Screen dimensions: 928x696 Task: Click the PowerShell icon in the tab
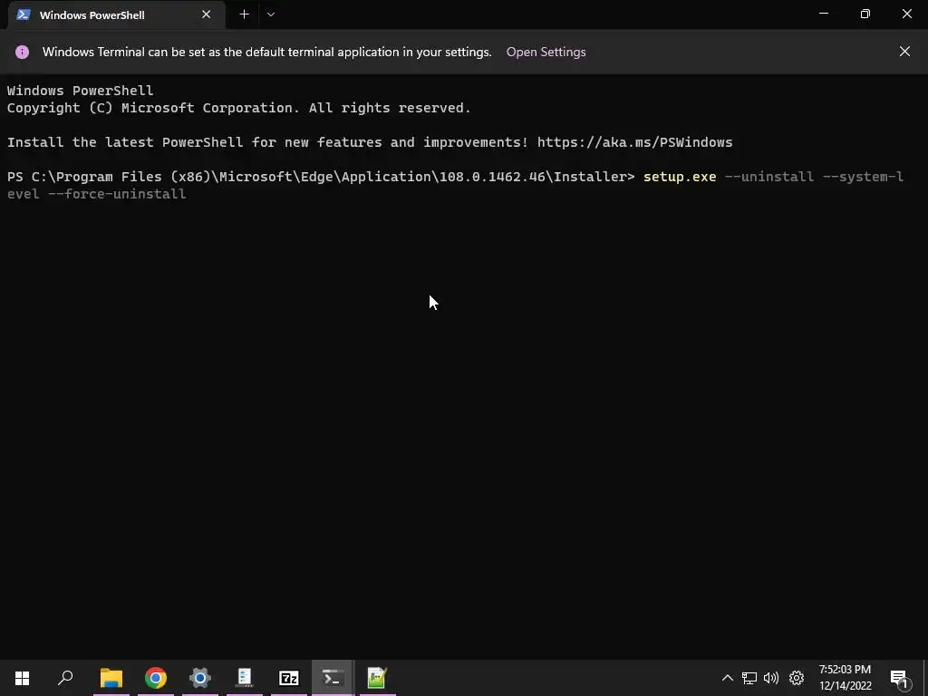24,14
